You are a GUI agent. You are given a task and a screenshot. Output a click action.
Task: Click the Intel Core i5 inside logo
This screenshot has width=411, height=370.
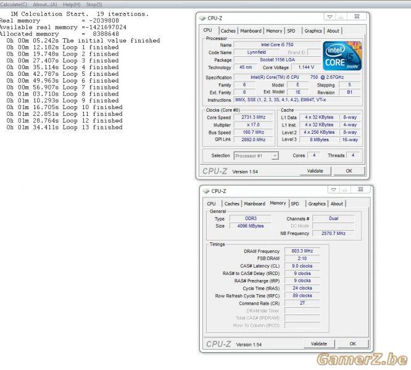click(x=342, y=55)
